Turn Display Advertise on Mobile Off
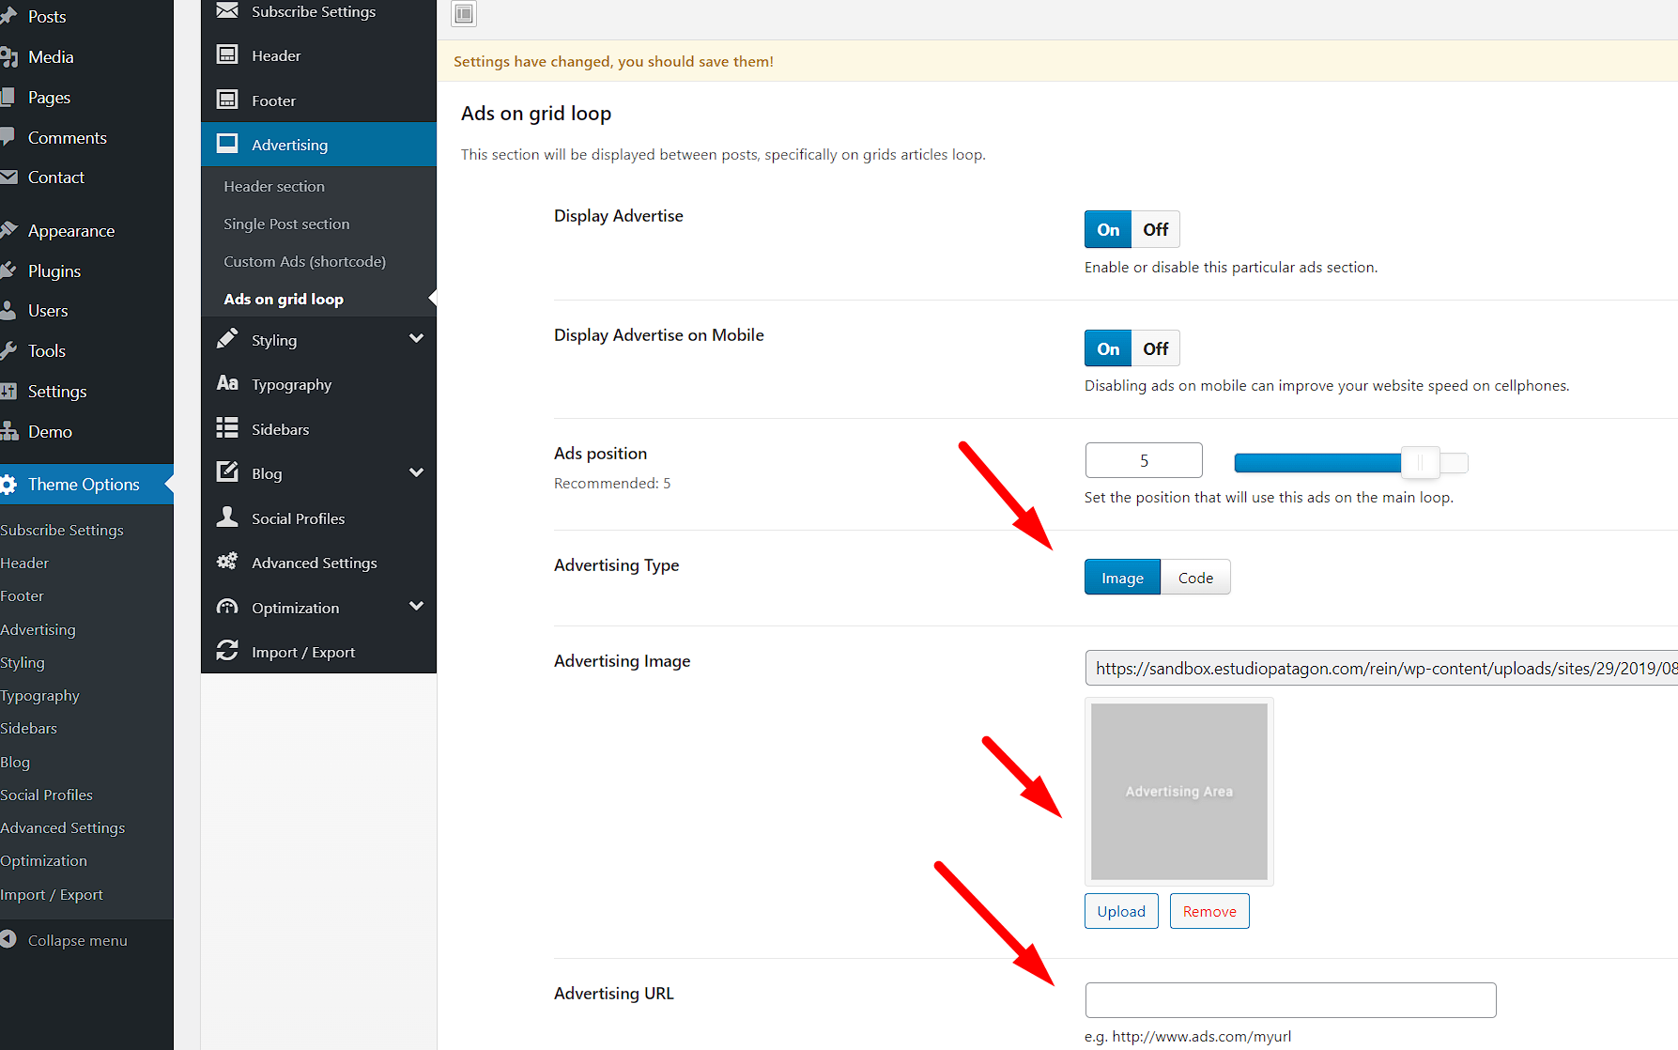 pos(1156,348)
